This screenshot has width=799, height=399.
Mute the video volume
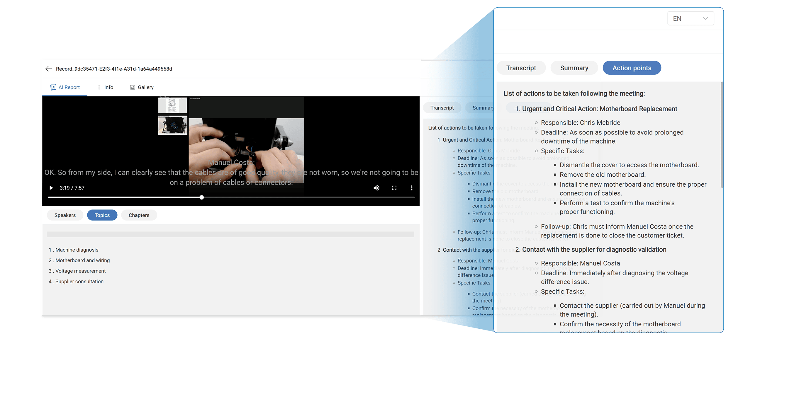point(376,188)
